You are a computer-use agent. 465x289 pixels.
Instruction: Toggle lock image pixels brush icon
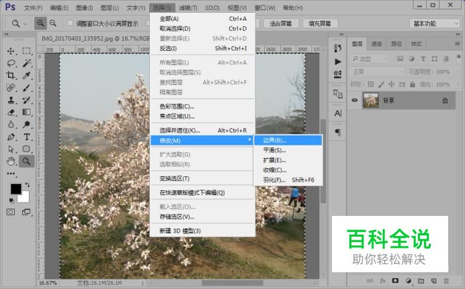[x=381, y=84]
